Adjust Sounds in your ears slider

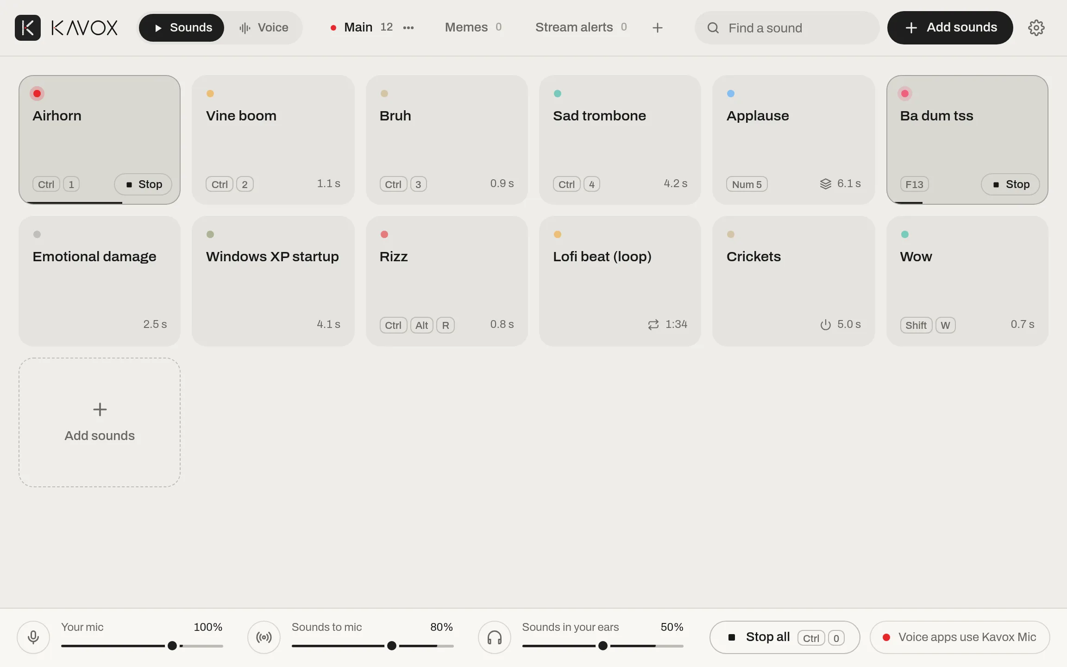click(x=603, y=646)
